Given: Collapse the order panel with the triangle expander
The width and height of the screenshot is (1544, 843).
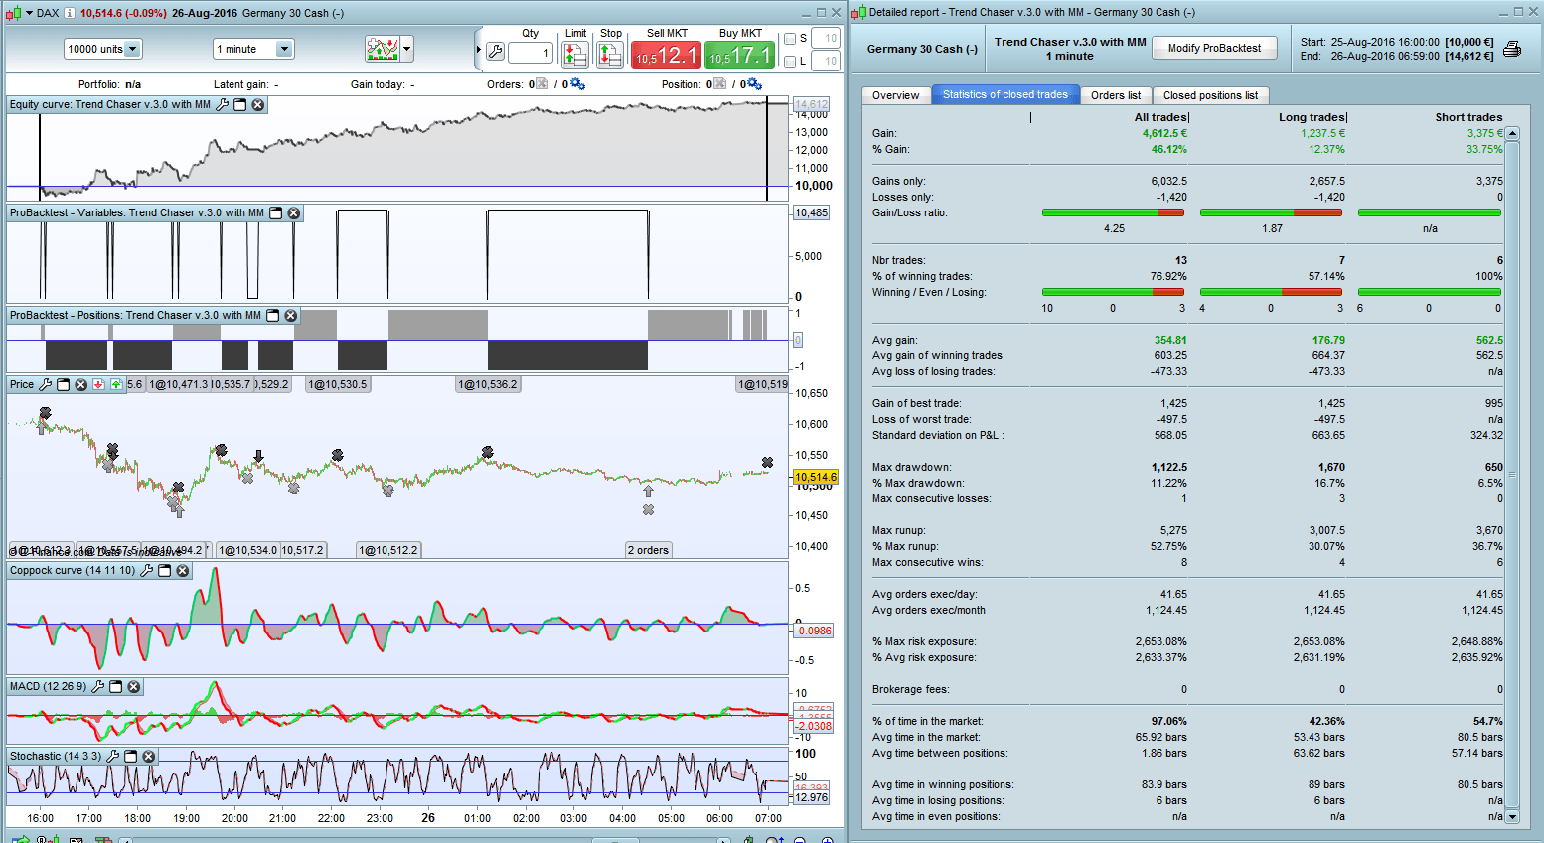Looking at the screenshot, I should pyautogui.click(x=479, y=49).
